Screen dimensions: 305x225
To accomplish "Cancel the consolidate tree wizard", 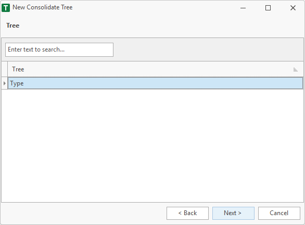I will pos(279,213).
